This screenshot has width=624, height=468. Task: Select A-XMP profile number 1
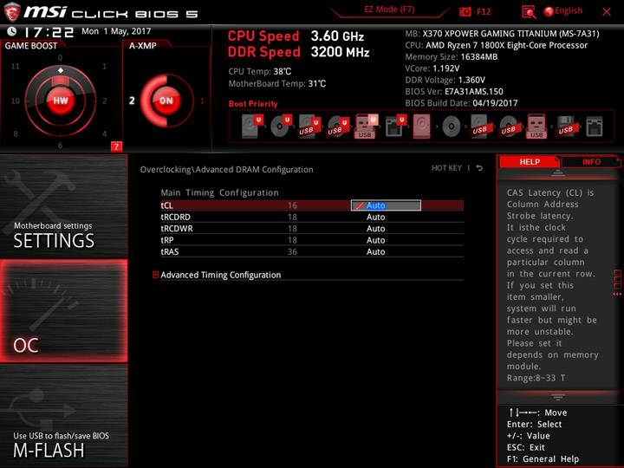point(202,101)
